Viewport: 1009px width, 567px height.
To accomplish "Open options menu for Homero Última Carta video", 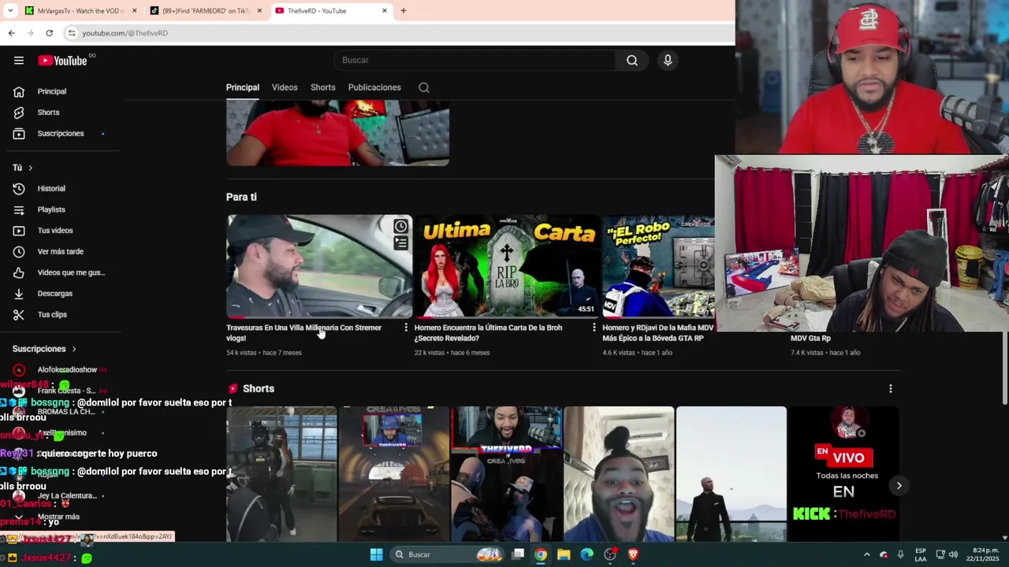I will (x=594, y=328).
